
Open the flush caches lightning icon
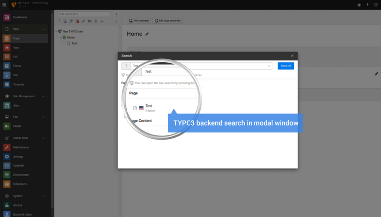[x=367, y=5]
